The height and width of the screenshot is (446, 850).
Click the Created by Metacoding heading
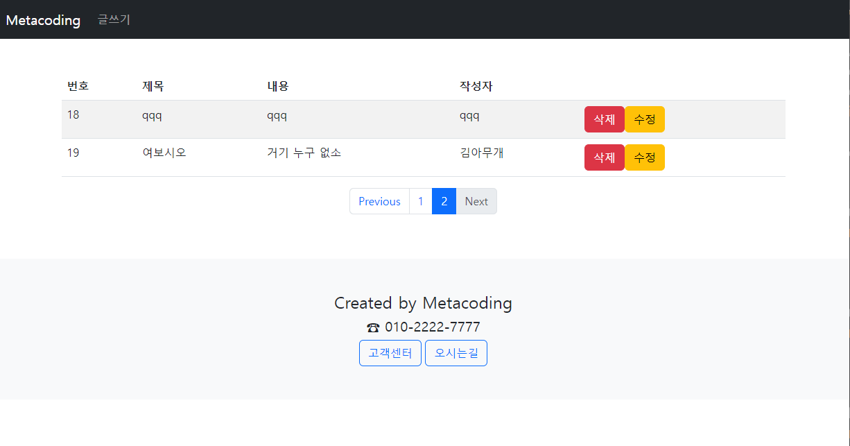423,303
